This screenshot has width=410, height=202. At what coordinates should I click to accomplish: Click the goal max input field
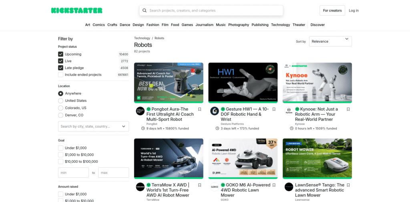(x=113, y=172)
